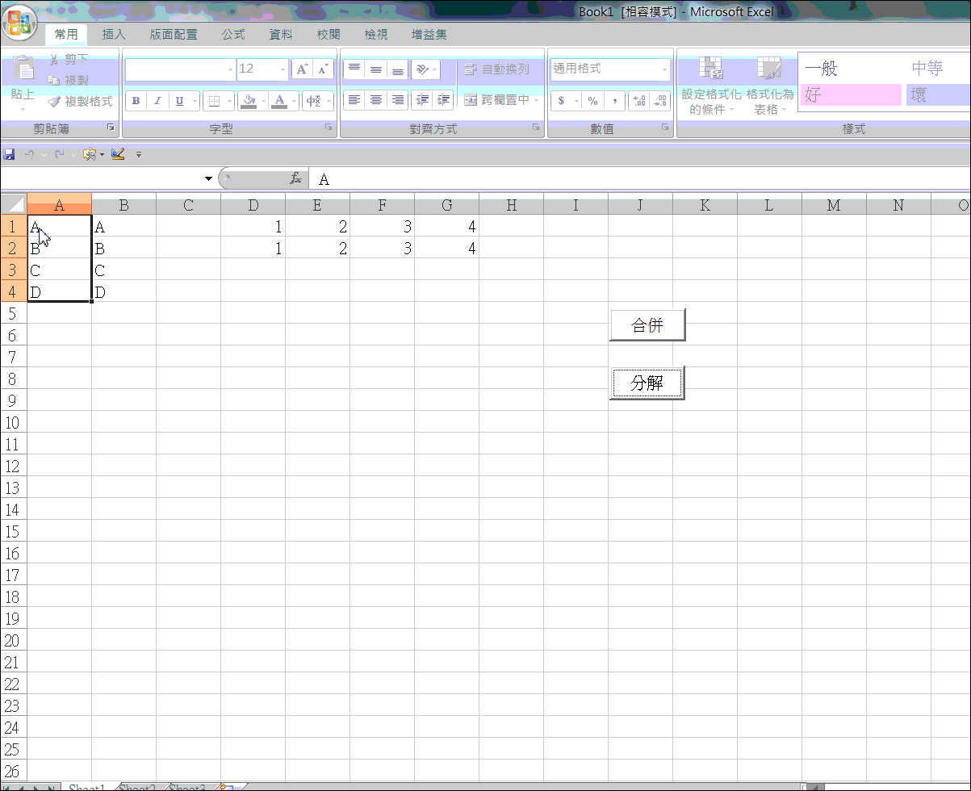This screenshot has height=791, width=971.
Task: Click the Redo arrow in quick access toolbar
Action: tap(59, 153)
